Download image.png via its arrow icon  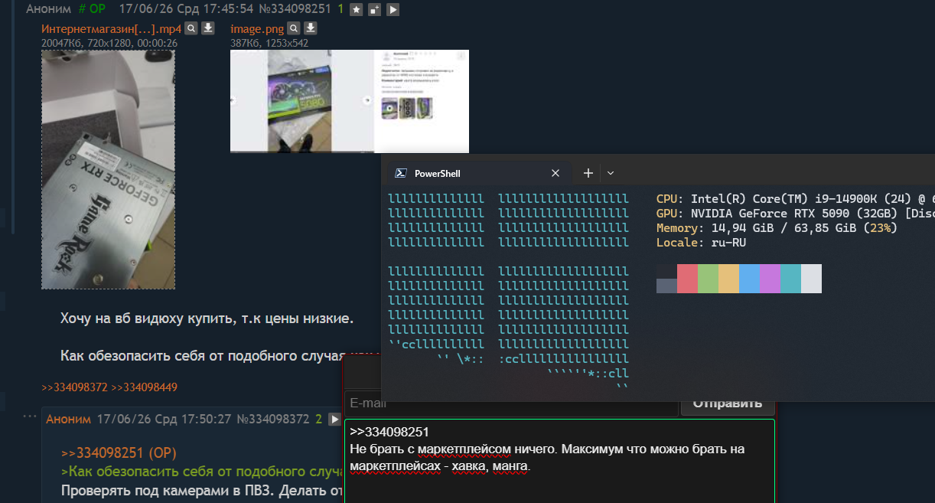[311, 28]
